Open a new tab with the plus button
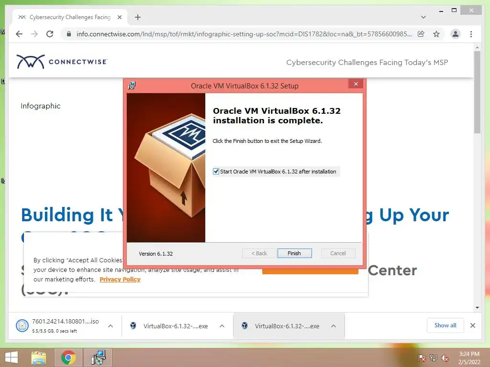The width and height of the screenshot is (490, 367). 138,17
